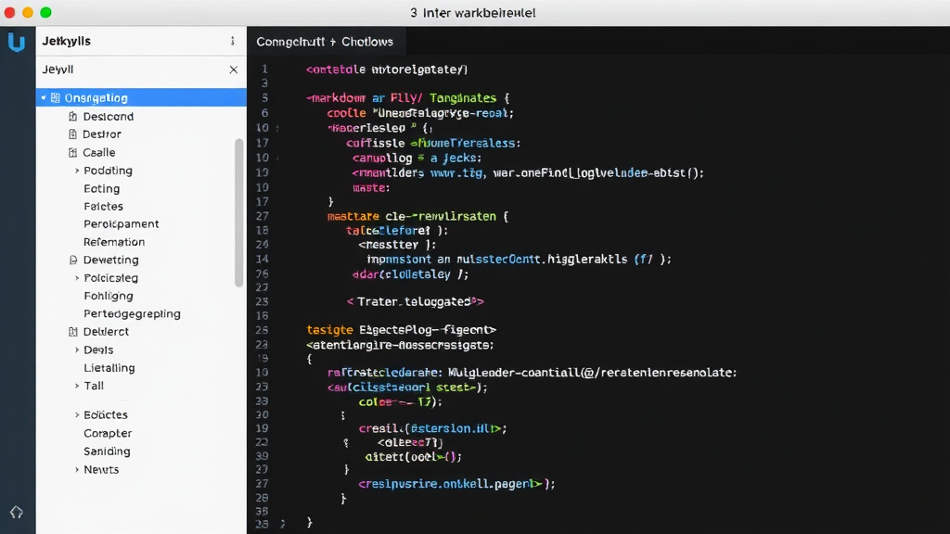Image resolution: width=950 pixels, height=534 pixels.
Task: Expand the Newts folder
Action: [x=78, y=469]
